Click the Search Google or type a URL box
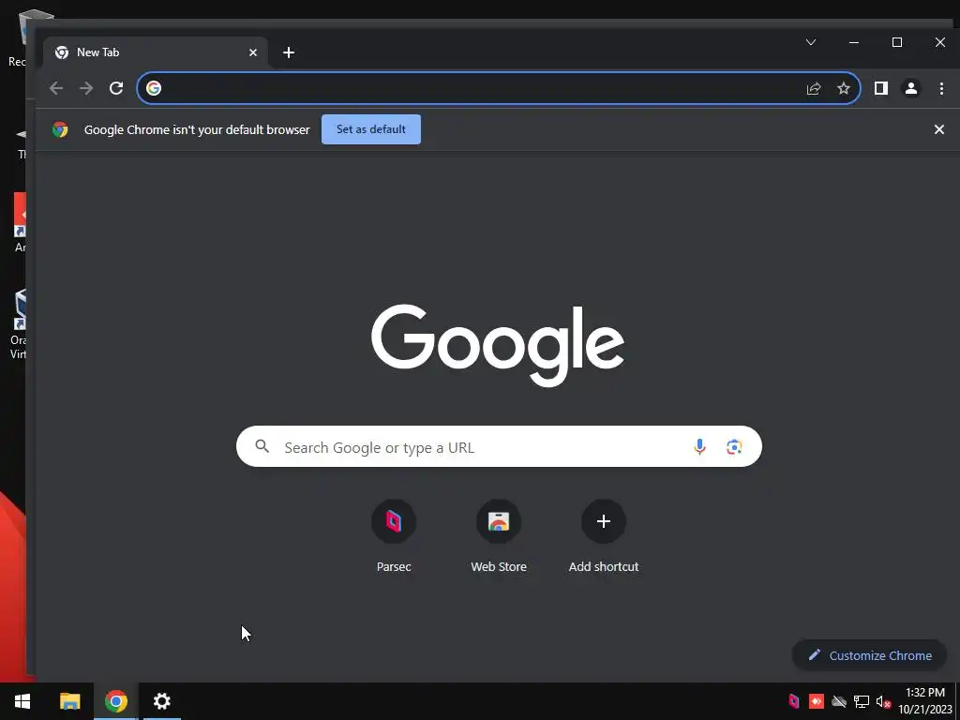The height and width of the screenshot is (720, 960). [x=499, y=446]
